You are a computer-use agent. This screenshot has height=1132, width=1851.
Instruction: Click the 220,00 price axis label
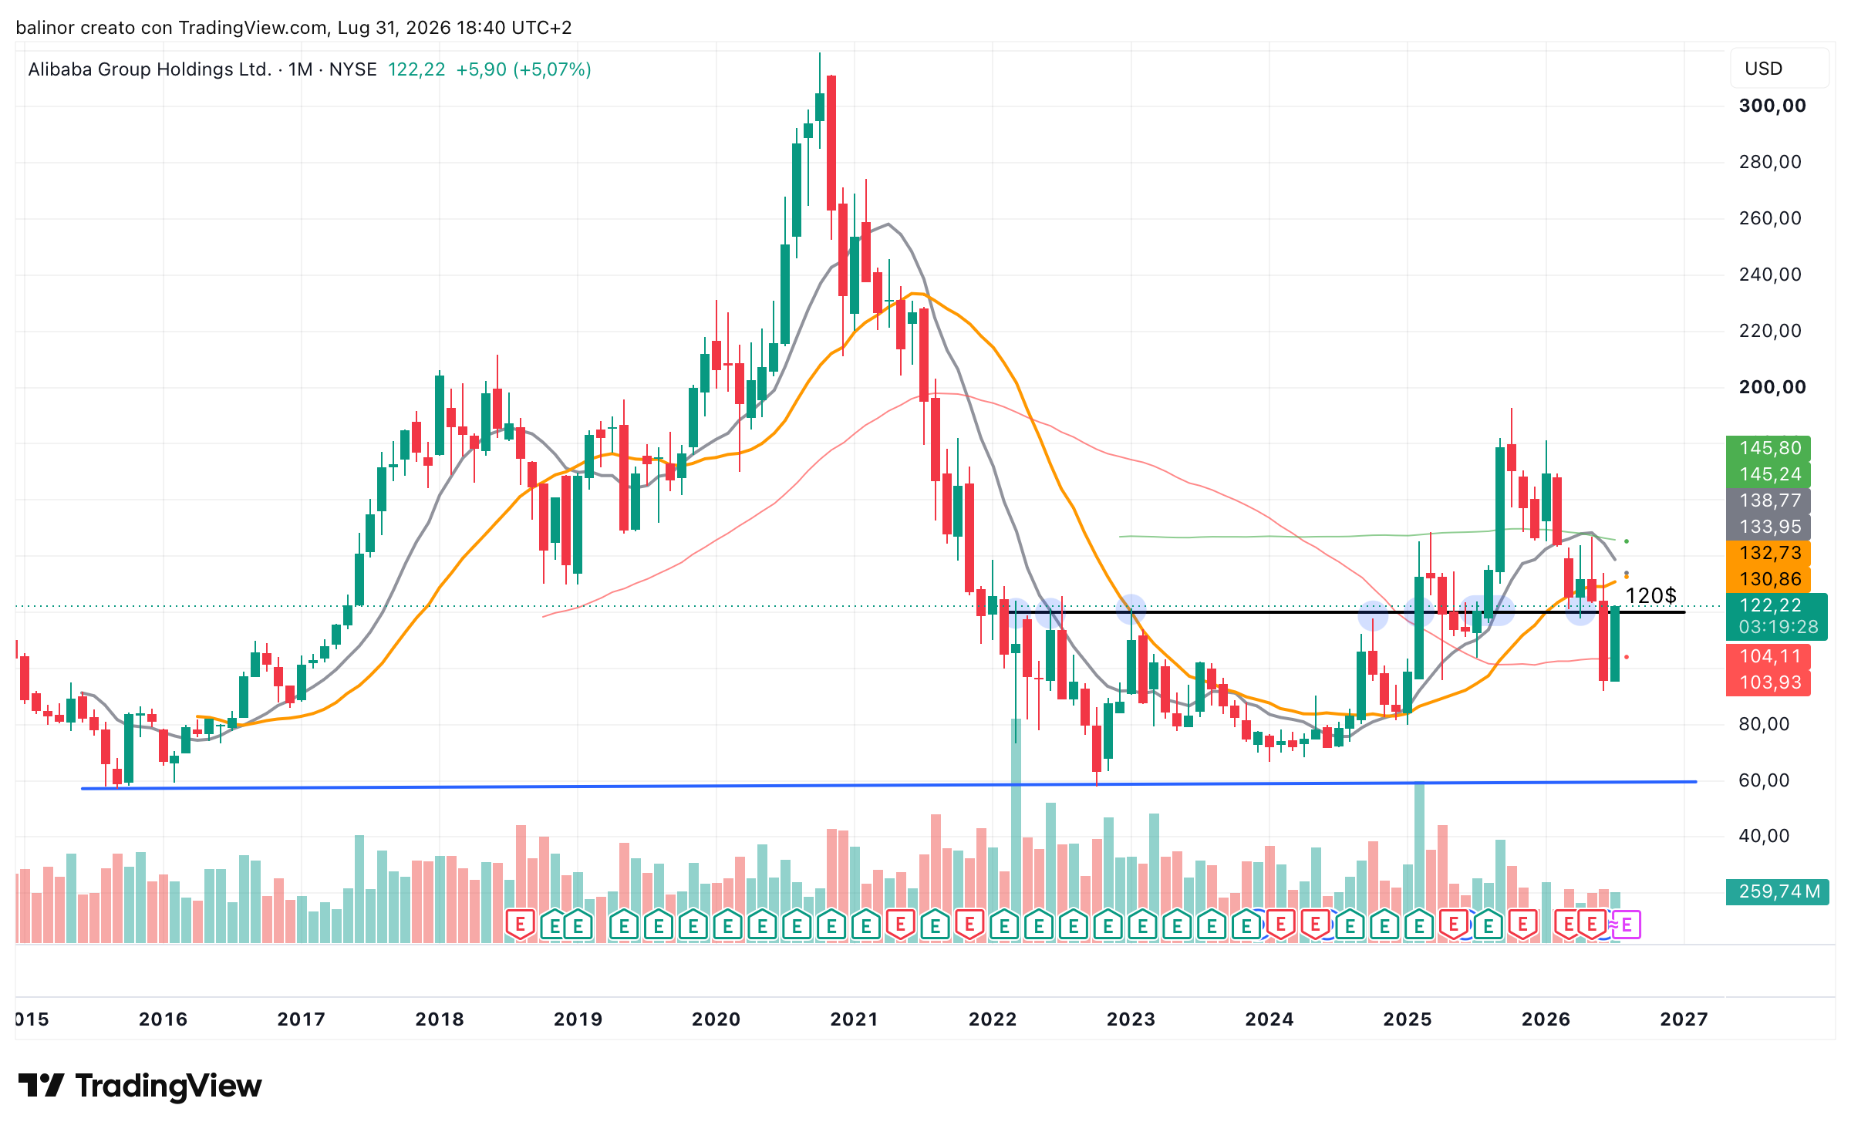(x=1770, y=331)
